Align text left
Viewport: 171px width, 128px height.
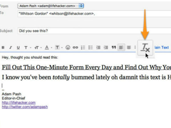click(121, 48)
